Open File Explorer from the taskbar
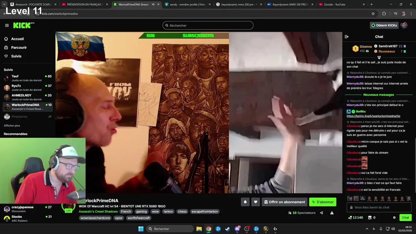Screen dimensions: 416x234 coord(199,229)
